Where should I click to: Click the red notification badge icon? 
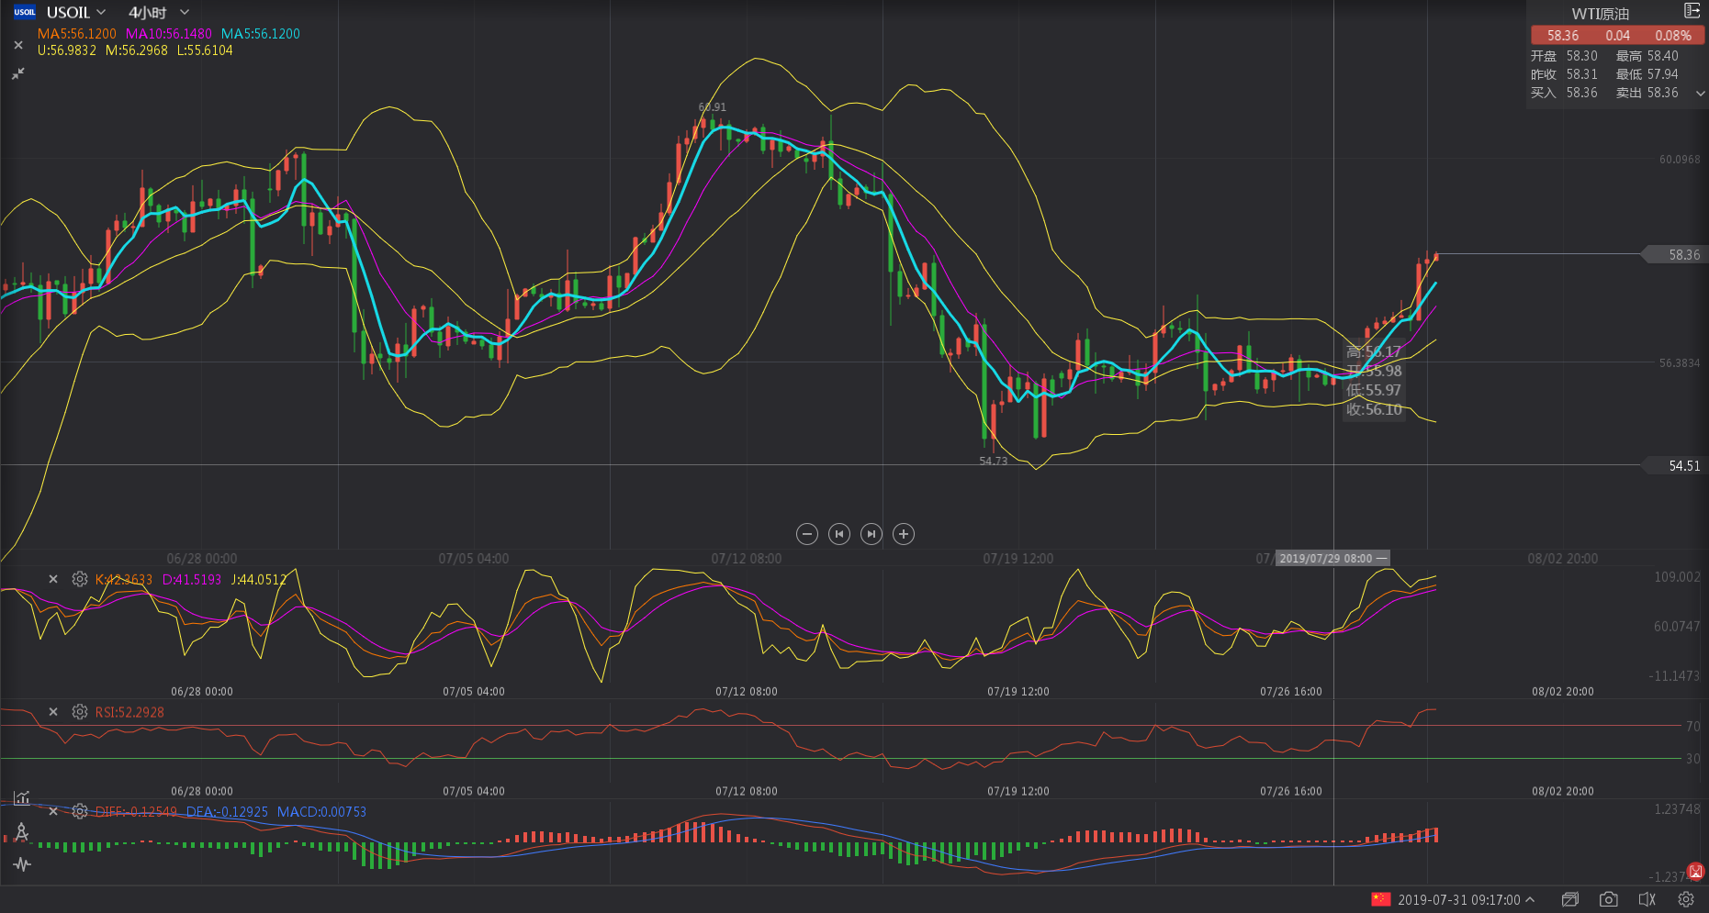point(1695,871)
